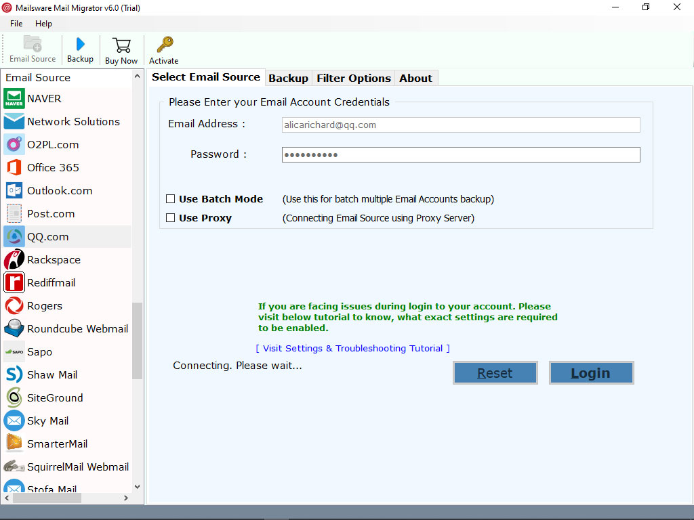Click the Stofa Mail icon

pos(14,486)
